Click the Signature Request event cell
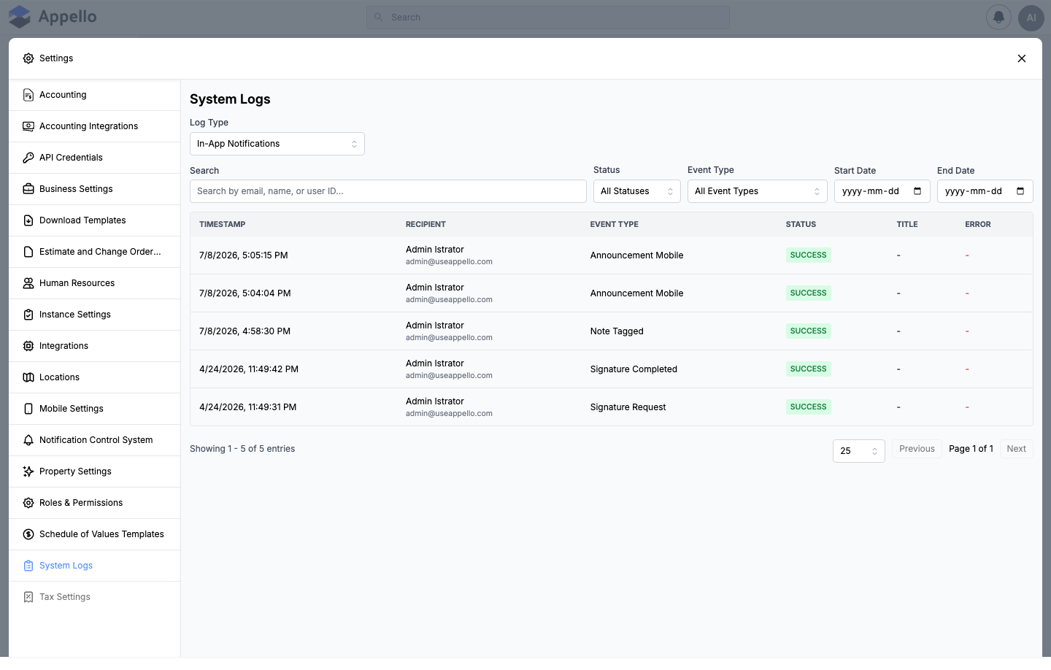This screenshot has width=1051, height=670. point(628,407)
